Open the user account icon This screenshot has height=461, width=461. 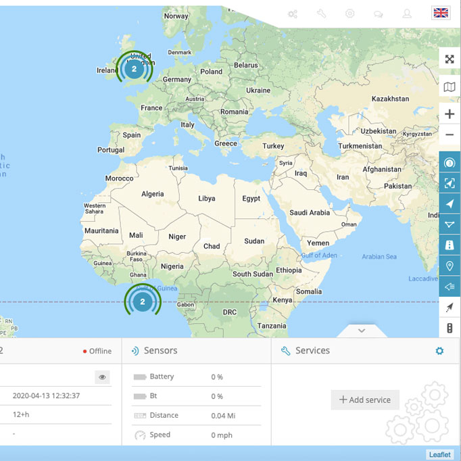[x=407, y=14]
